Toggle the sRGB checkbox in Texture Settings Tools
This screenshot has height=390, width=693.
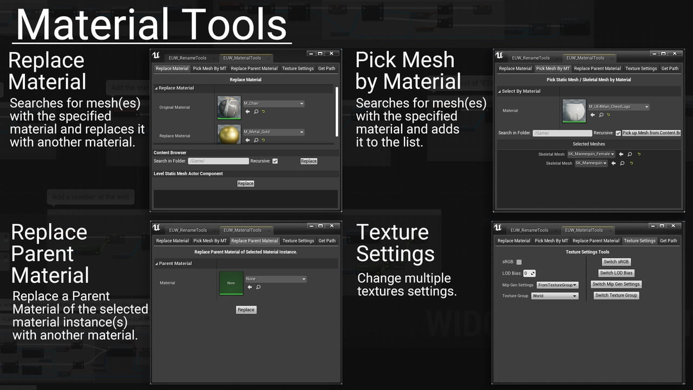519,262
